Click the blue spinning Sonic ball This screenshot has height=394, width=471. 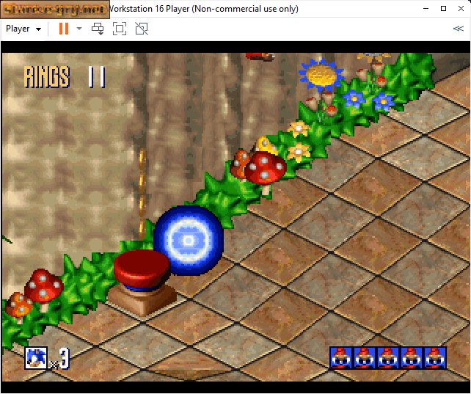(189, 241)
